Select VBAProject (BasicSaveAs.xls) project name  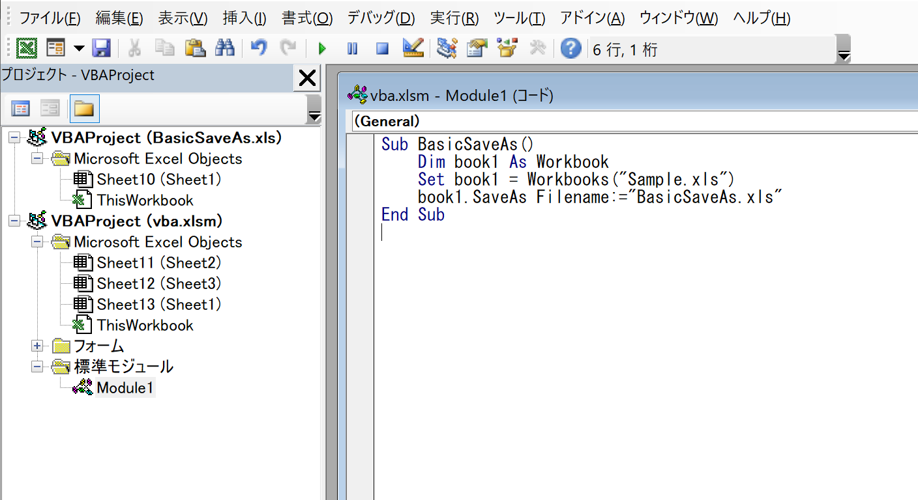166,138
